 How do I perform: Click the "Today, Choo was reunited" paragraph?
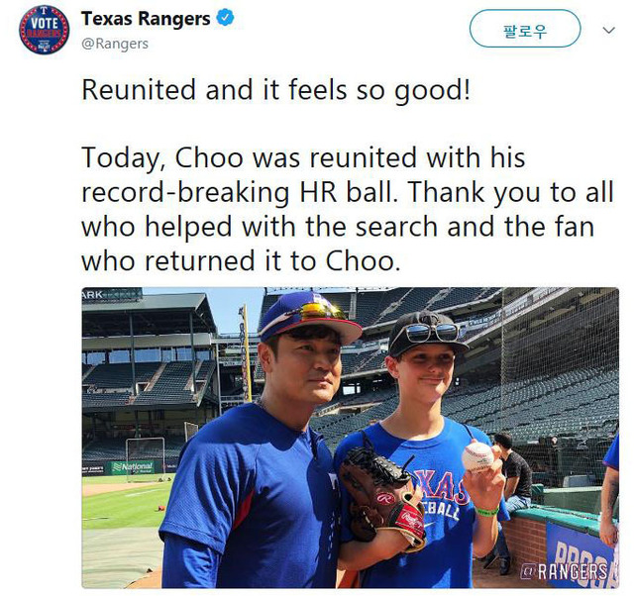(348, 209)
